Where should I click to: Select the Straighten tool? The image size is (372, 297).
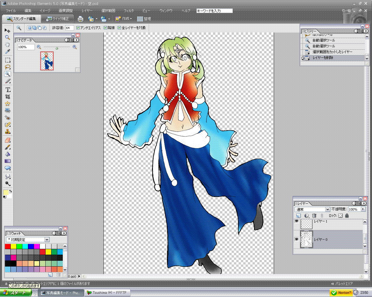click(x=8, y=111)
